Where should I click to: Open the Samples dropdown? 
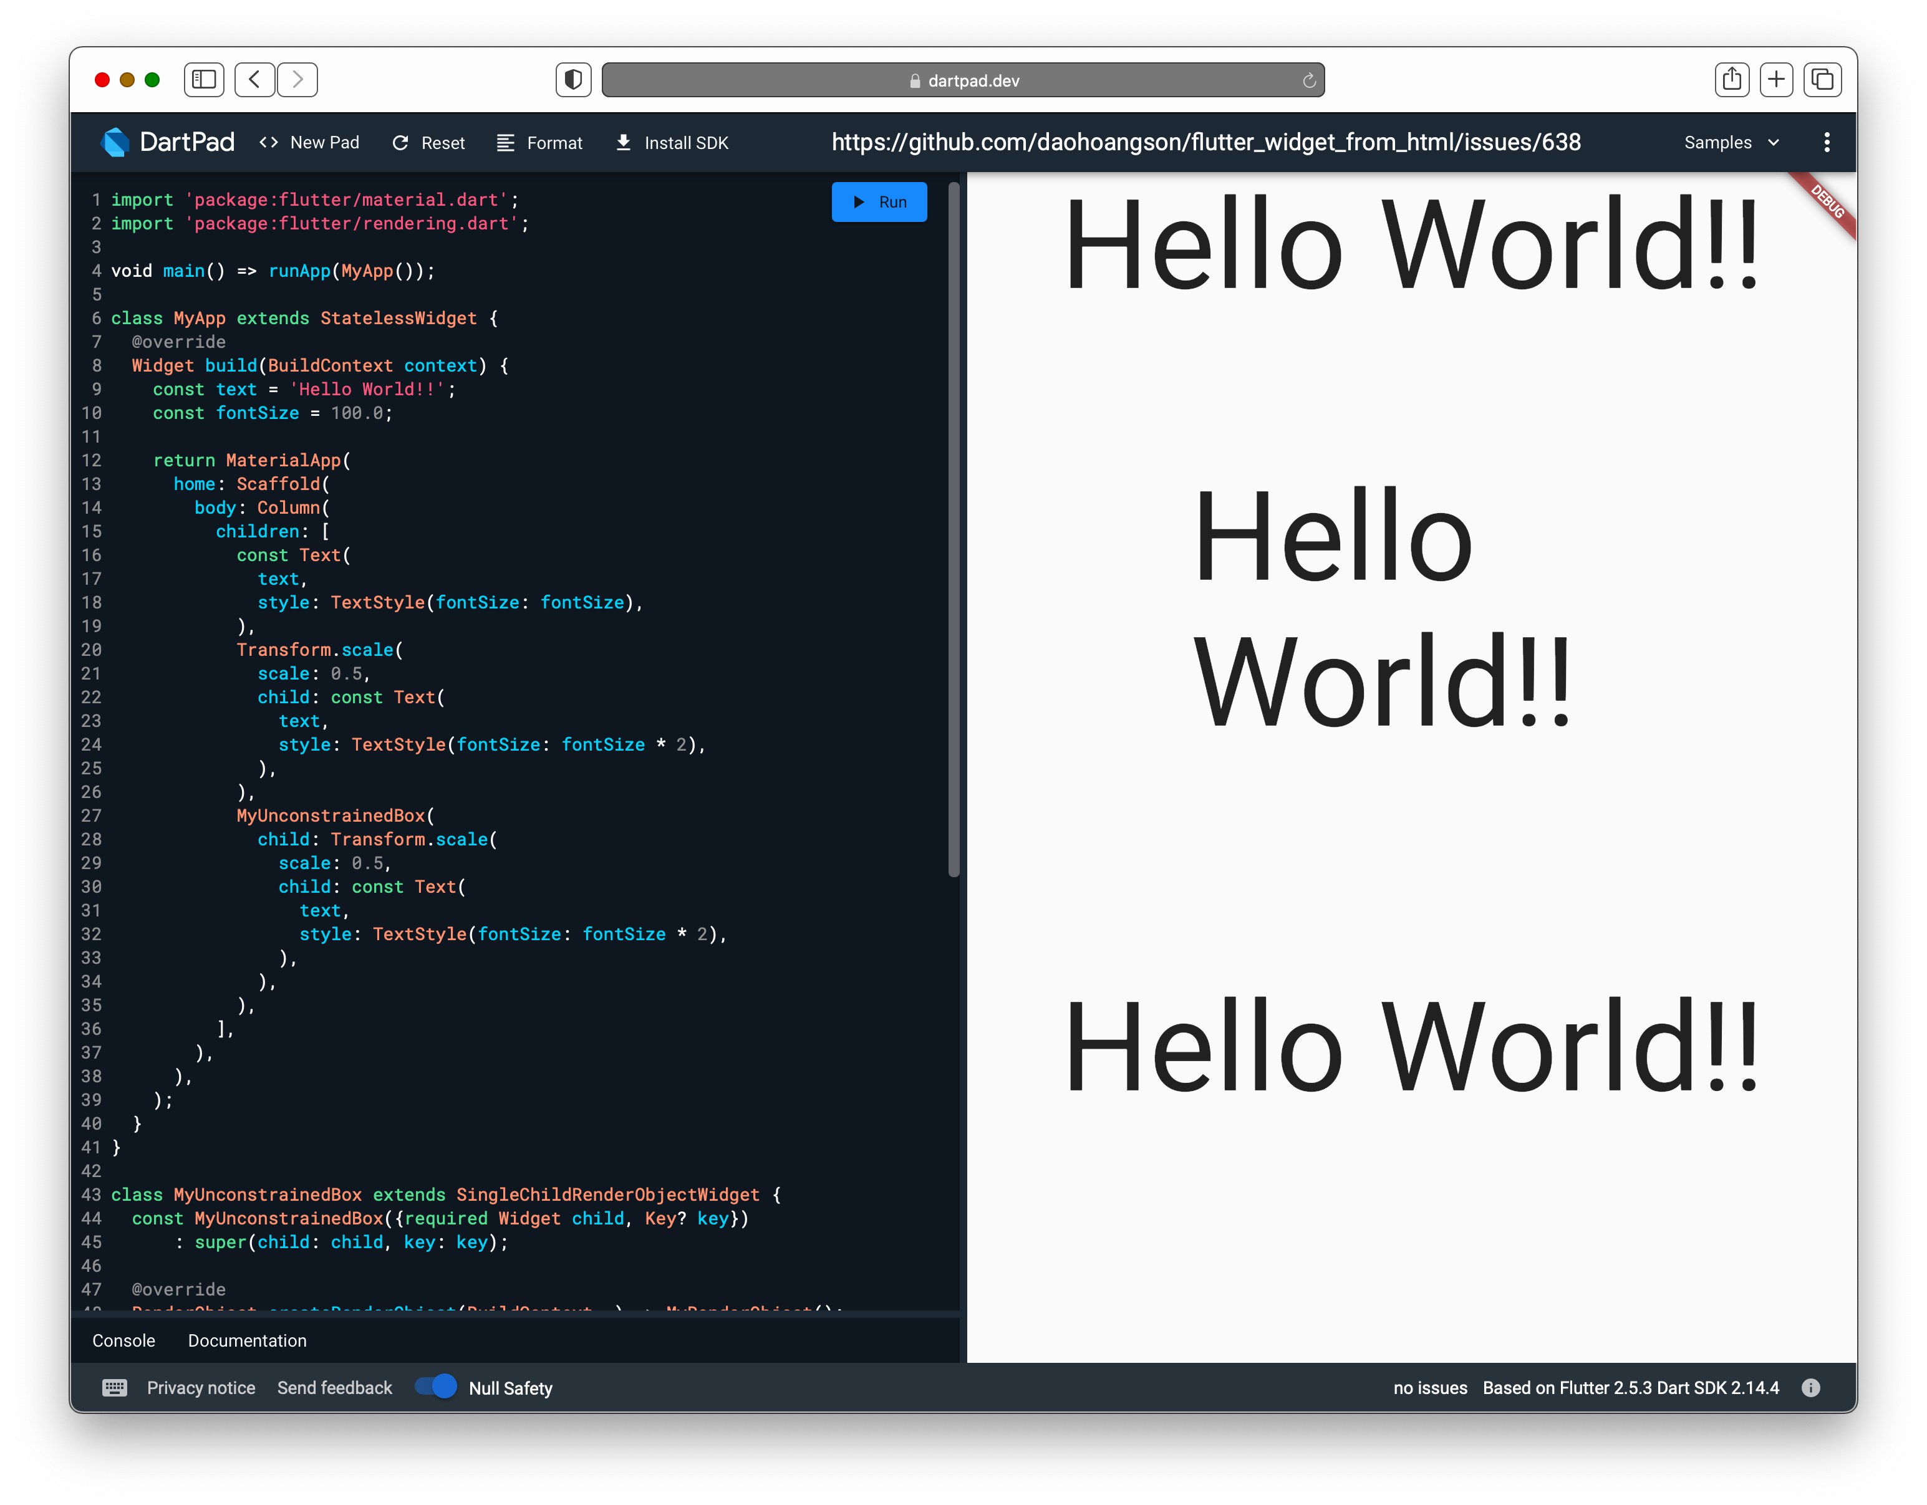coord(1729,142)
